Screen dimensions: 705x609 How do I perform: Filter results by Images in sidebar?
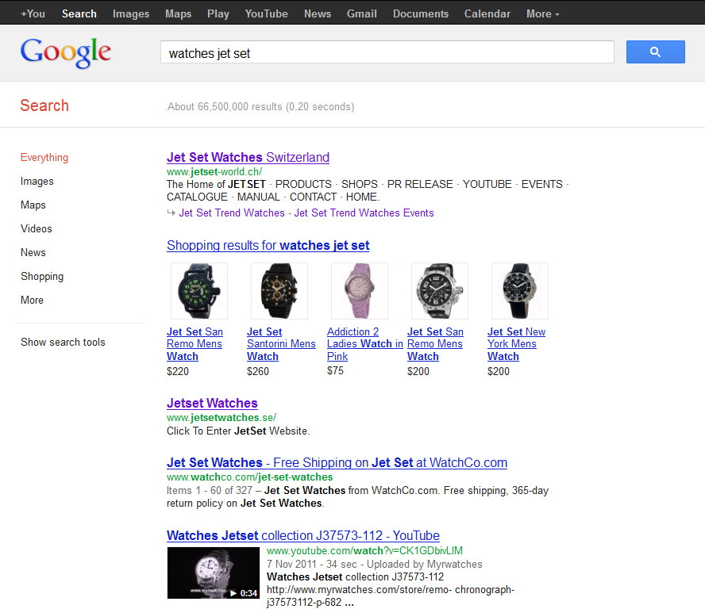tap(37, 182)
